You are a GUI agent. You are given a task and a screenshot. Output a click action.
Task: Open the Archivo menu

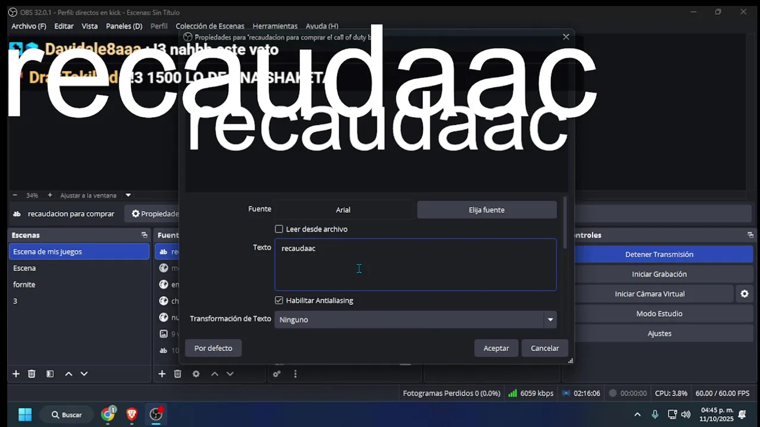28,26
